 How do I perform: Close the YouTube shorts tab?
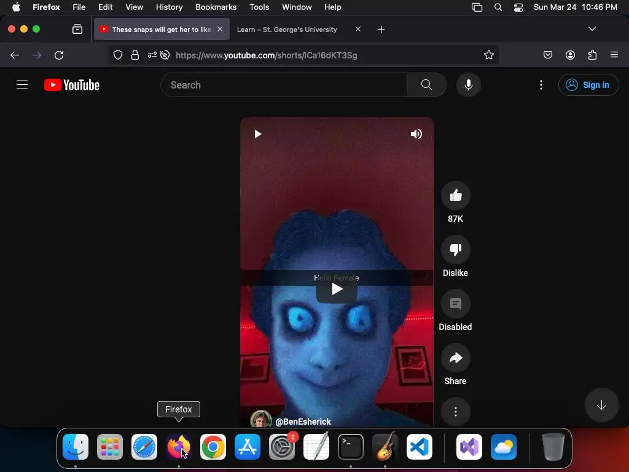tap(220, 29)
